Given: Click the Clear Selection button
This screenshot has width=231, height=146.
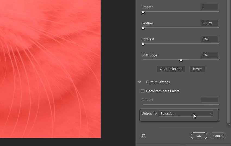Looking at the screenshot, I should [171, 69].
